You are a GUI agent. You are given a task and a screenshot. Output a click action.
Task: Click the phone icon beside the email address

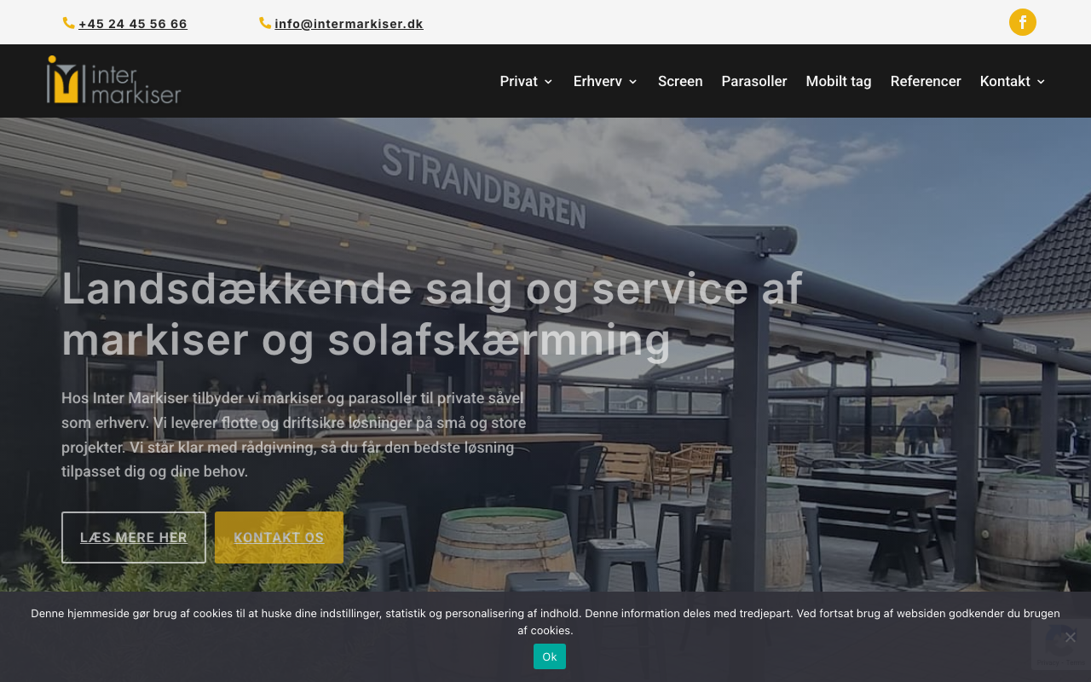coord(265,23)
